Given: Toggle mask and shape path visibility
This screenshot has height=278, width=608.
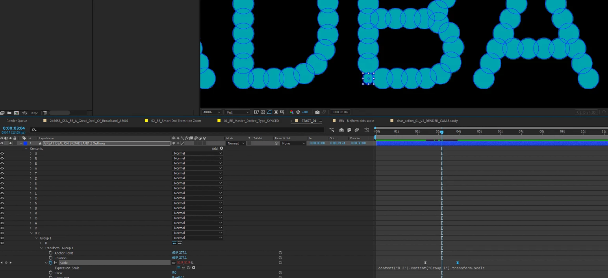Looking at the screenshot, I should pyautogui.click(x=269, y=112).
